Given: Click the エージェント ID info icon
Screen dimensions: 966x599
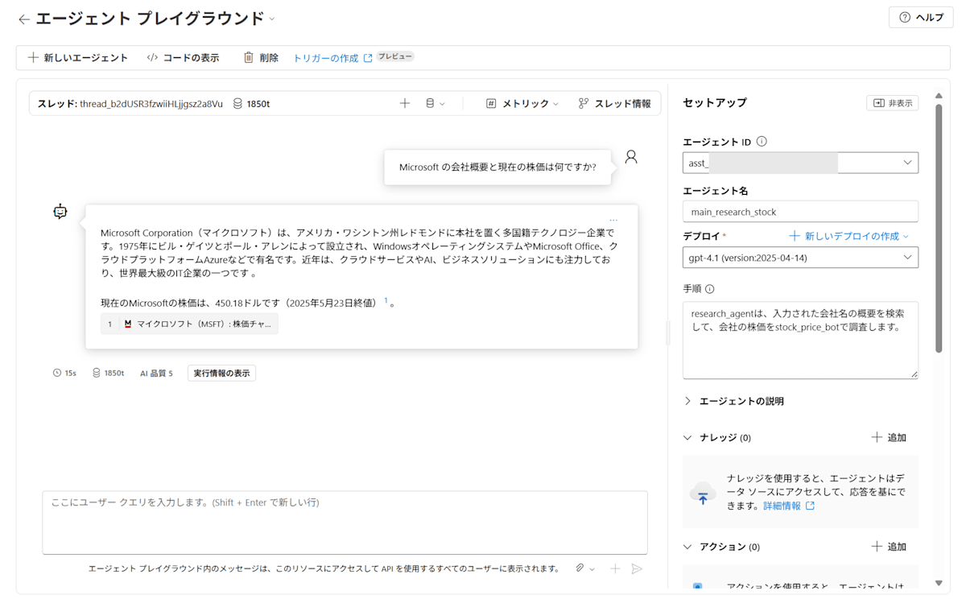Looking at the screenshot, I should pos(762,141).
